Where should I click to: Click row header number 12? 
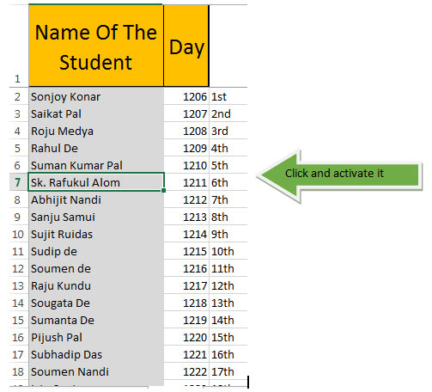[x=18, y=268]
